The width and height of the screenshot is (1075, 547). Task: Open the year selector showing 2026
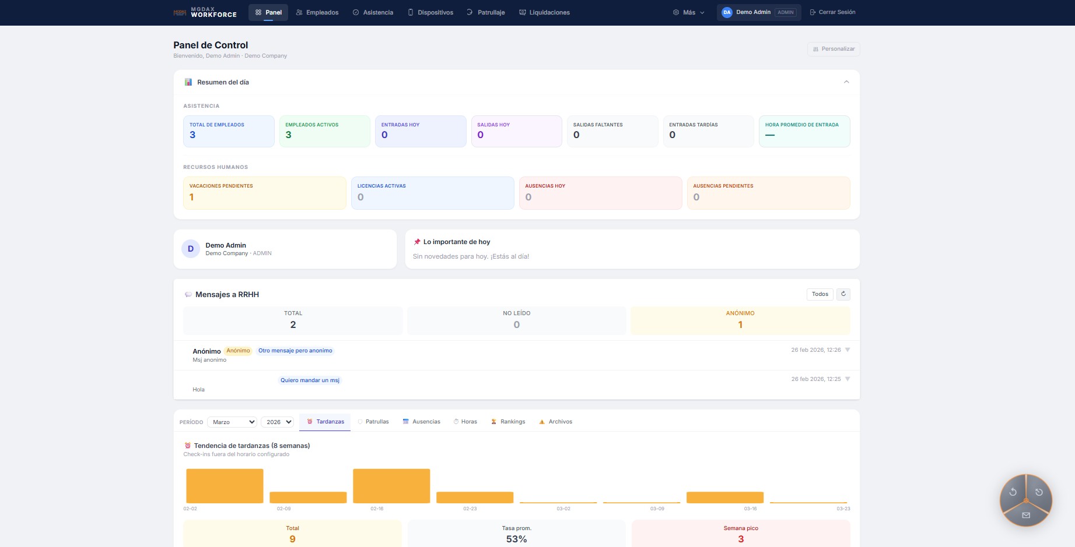tap(277, 421)
